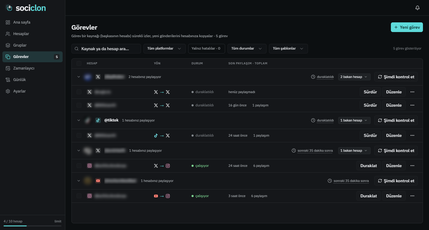Open more options for the TikTok to X row
This screenshot has width=429, height=230.
pyautogui.click(x=412, y=135)
